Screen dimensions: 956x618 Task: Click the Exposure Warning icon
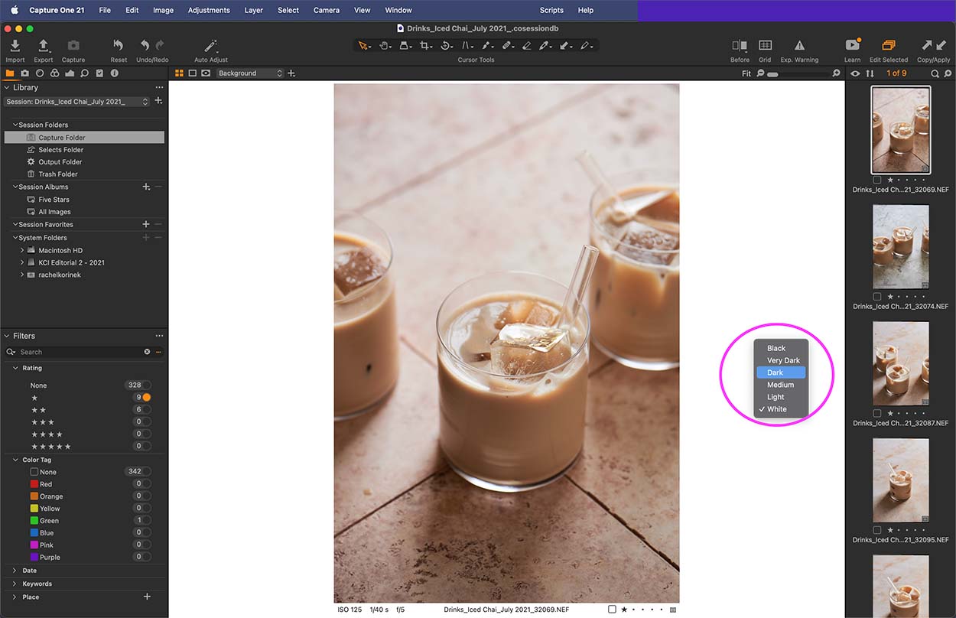(799, 46)
